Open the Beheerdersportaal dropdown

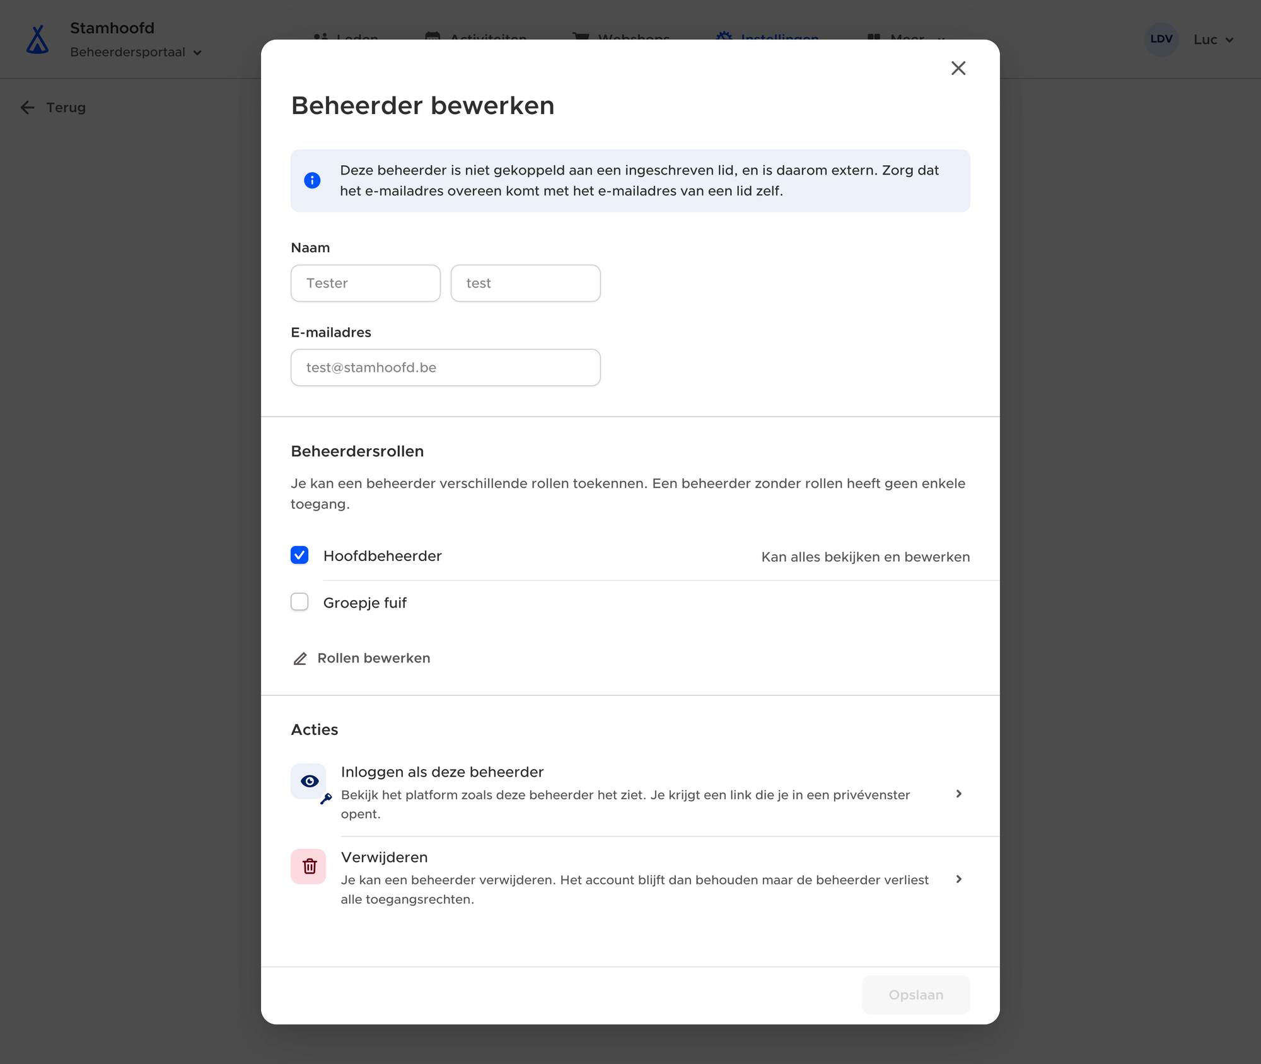(x=136, y=52)
